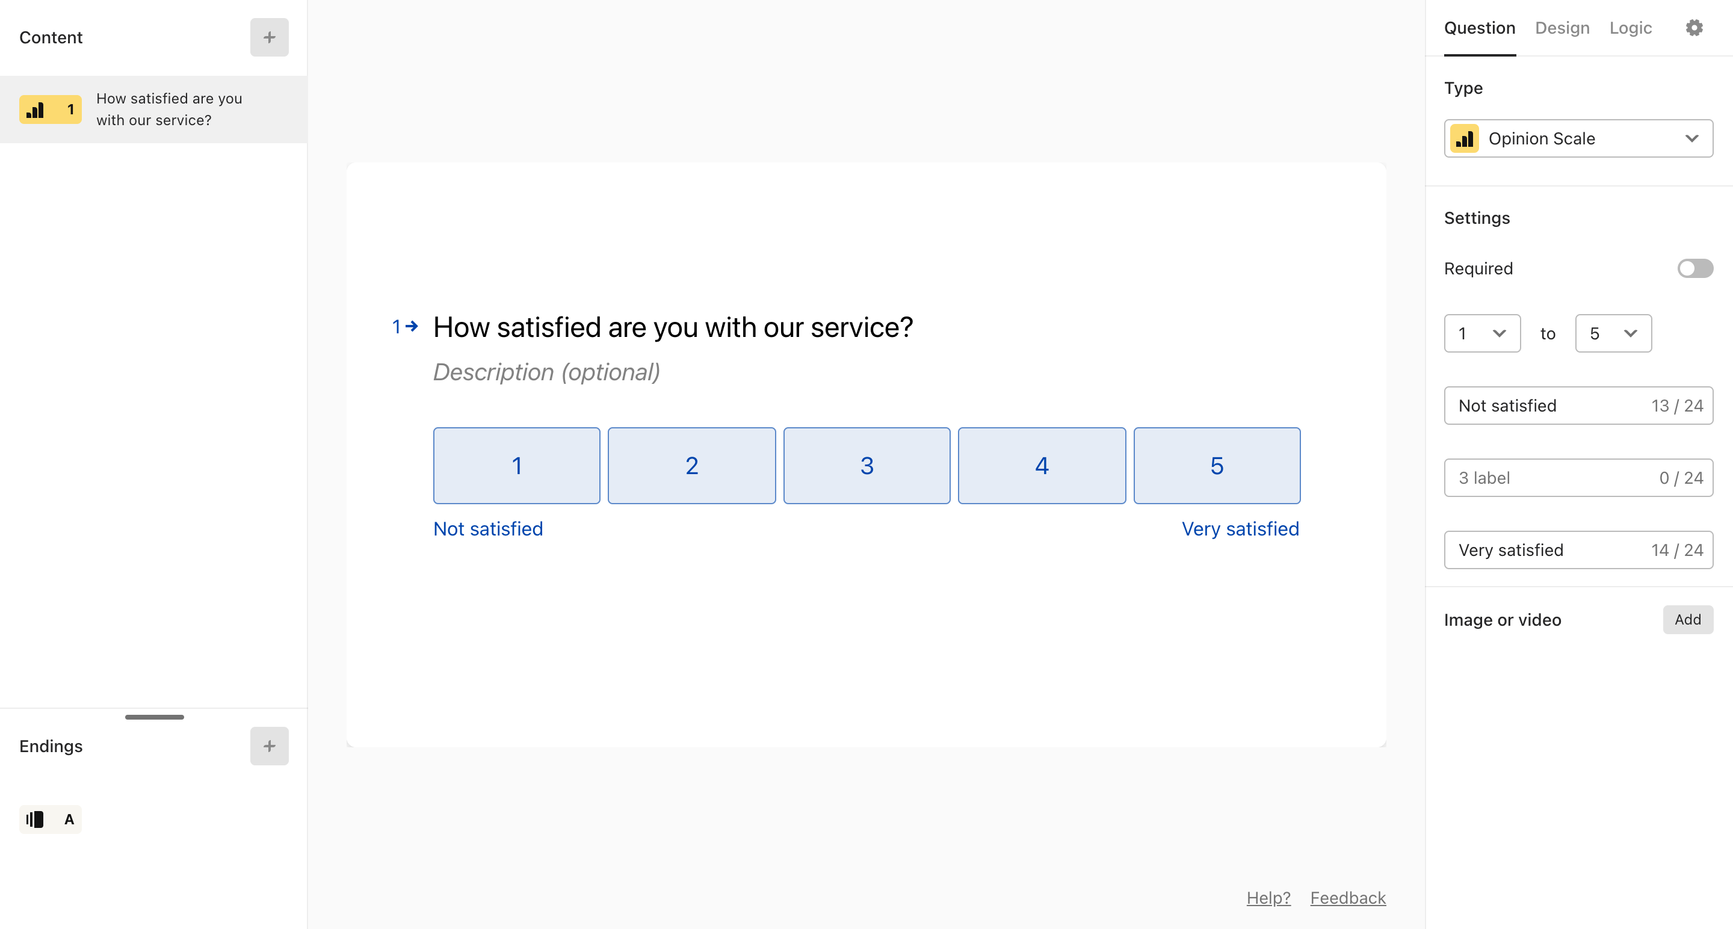Open the Feedback link
Screen dimensions: 1733x929
pyautogui.click(x=1347, y=897)
